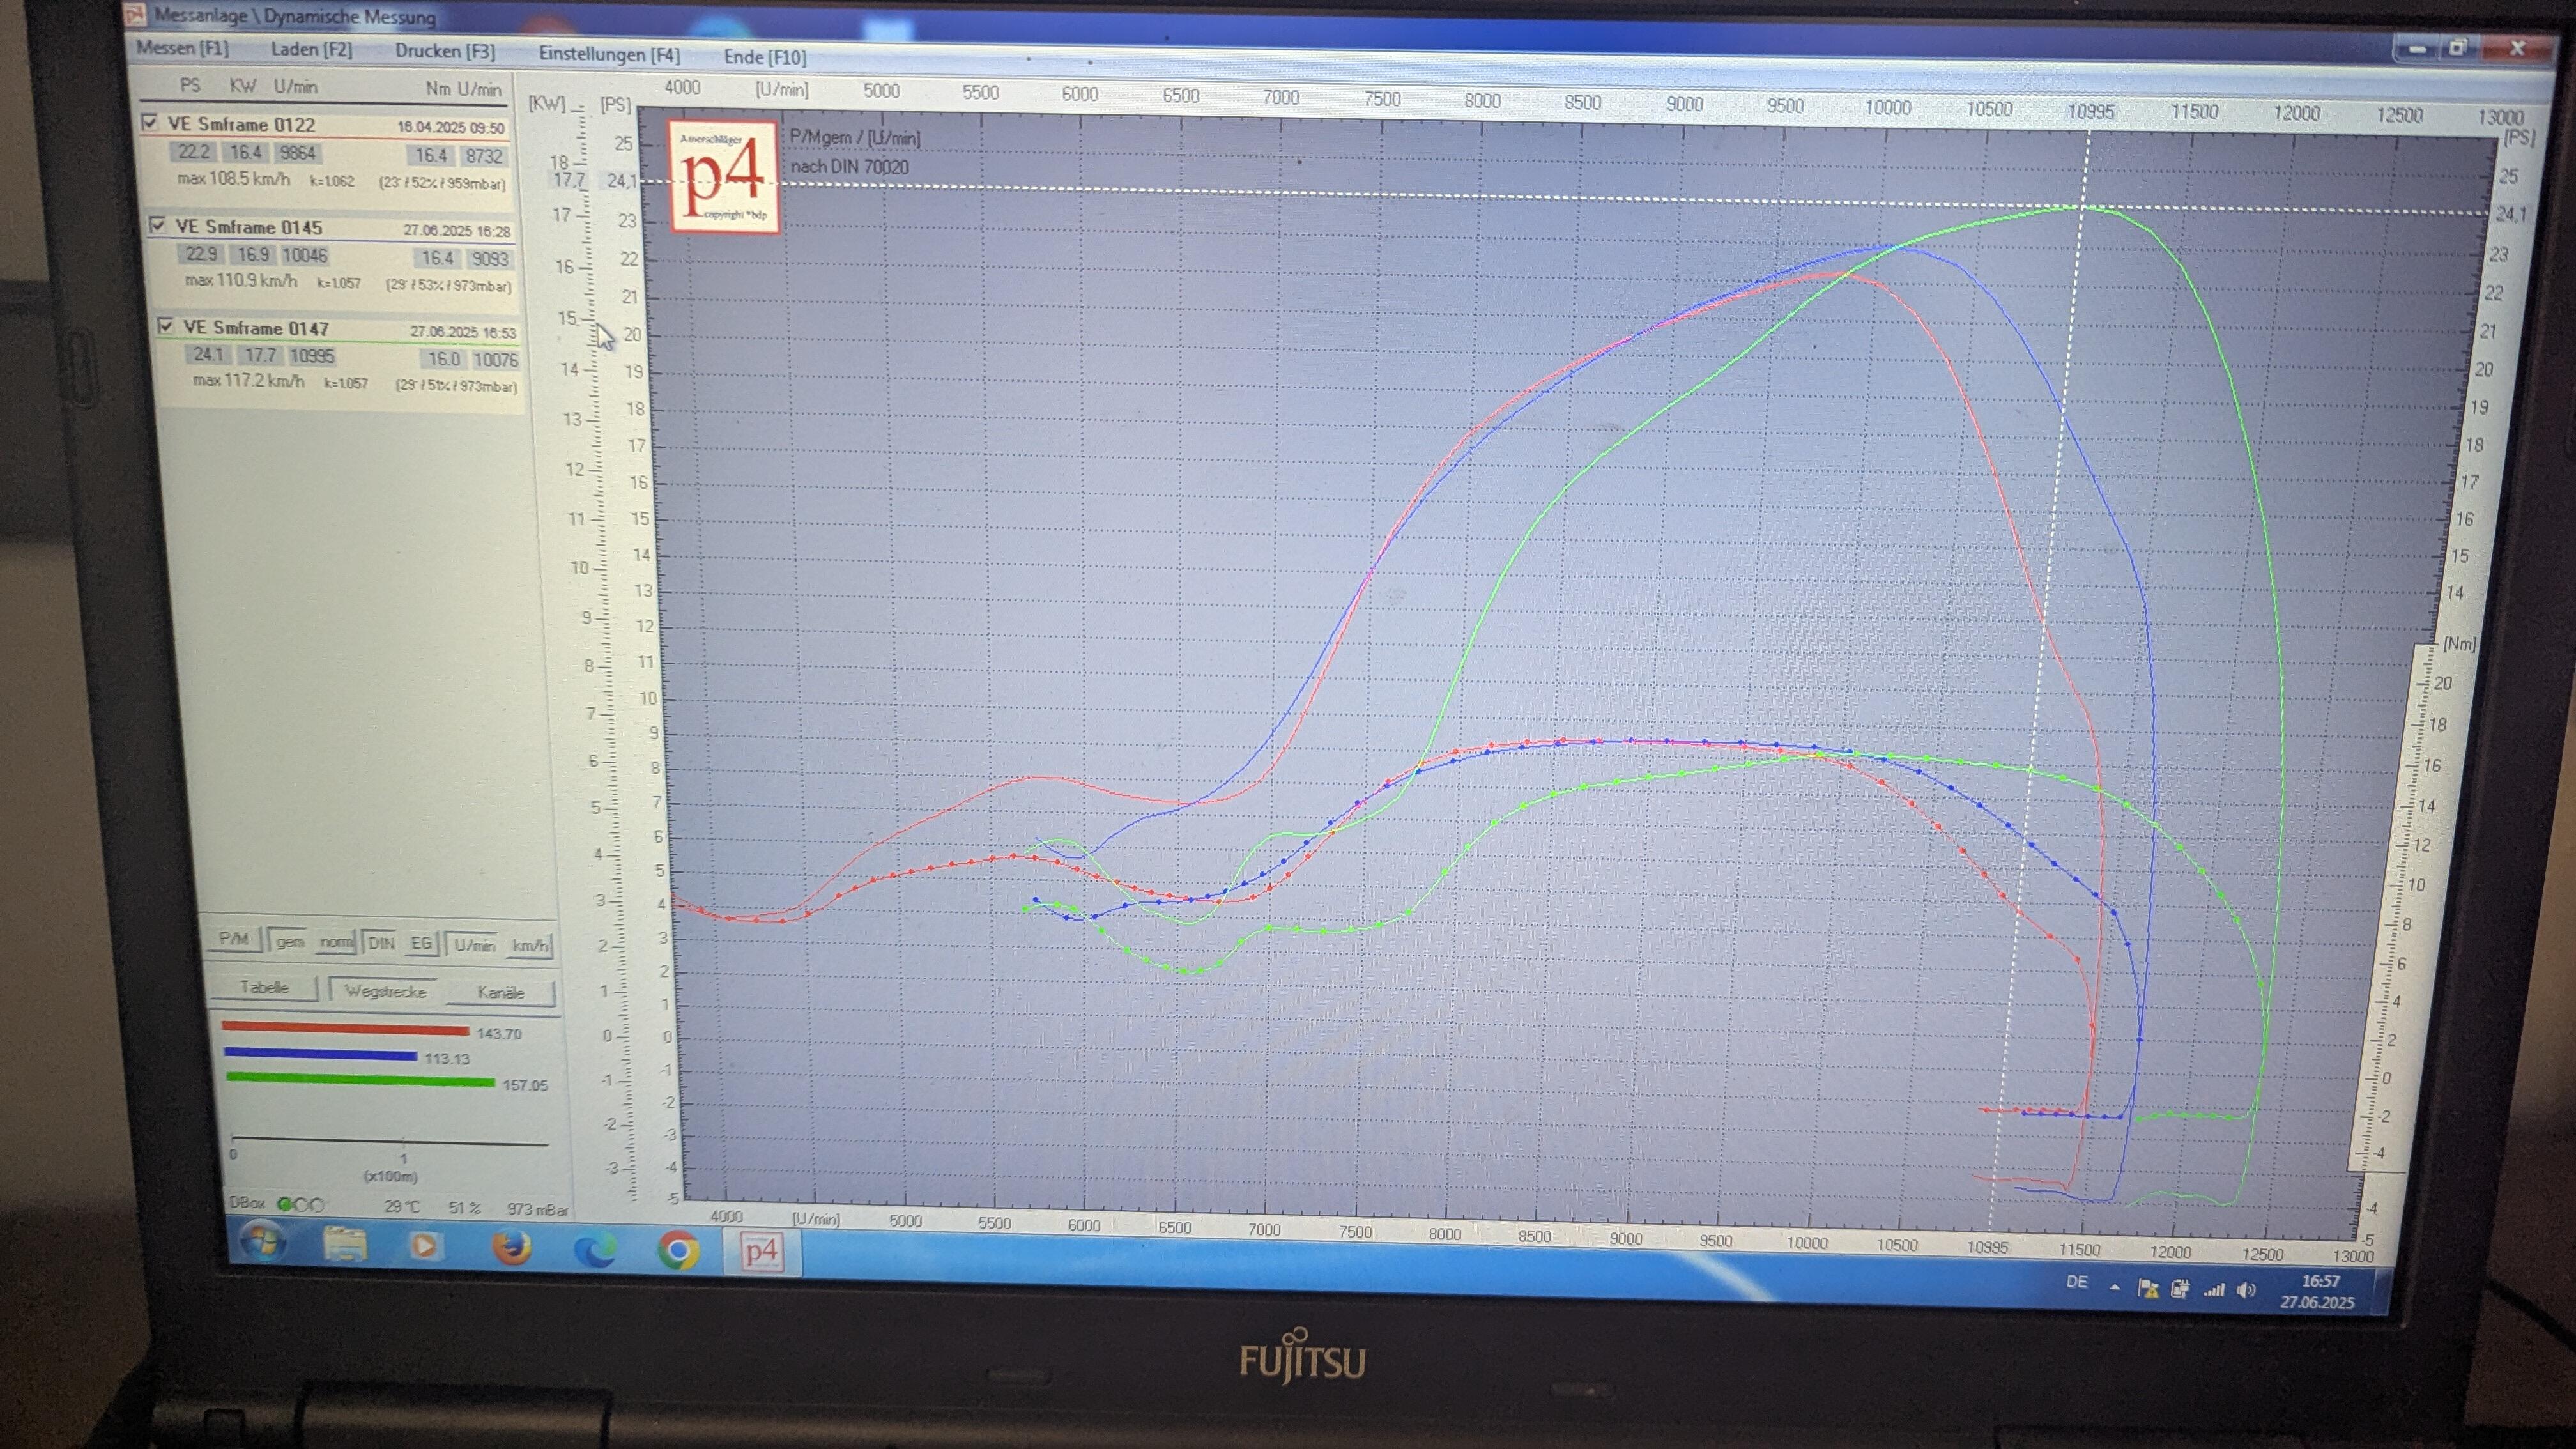Click the 51 % humidity status reading
This screenshot has width=2576, height=1449.
[x=464, y=1207]
